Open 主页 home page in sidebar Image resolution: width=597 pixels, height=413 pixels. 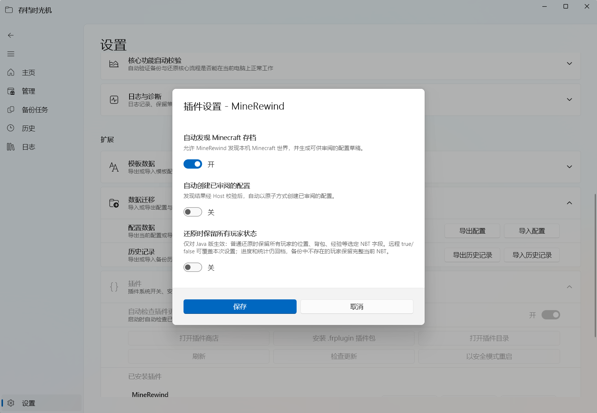pyautogui.click(x=41, y=72)
